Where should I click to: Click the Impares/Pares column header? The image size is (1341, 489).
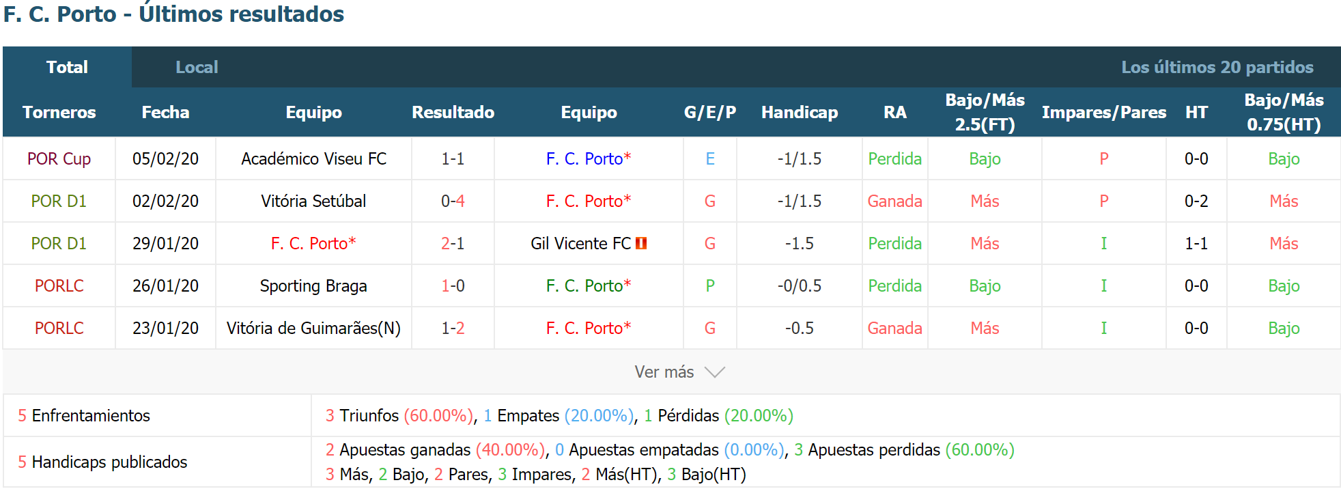tap(1103, 112)
